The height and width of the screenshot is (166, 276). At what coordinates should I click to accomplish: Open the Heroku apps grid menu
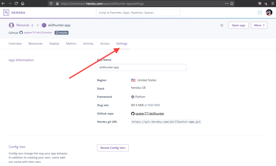coord(260,12)
